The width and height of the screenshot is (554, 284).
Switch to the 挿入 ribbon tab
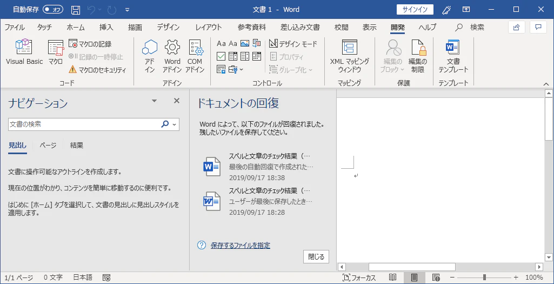coord(106,27)
